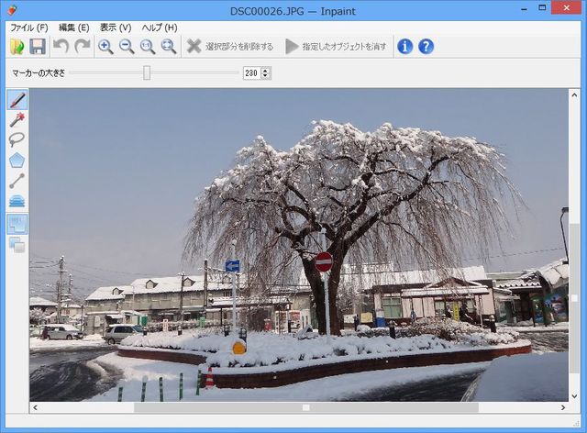Fit image to window zoom icon
Viewport: 587px width, 433px height.
(x=169, y=47)
